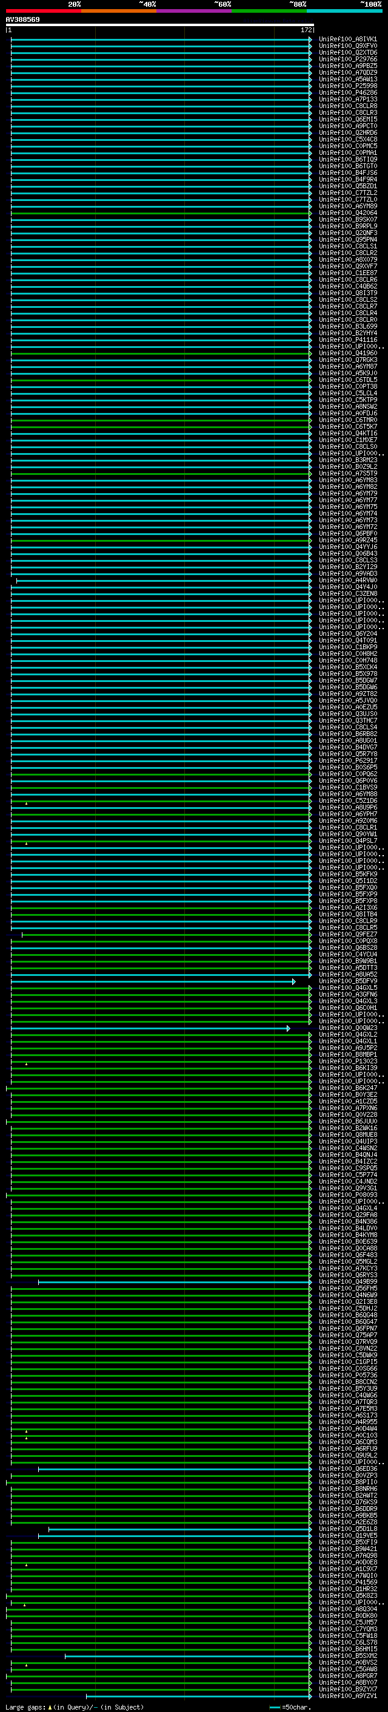Click the purple ~60% legend segment
Screen dimensions: 388x1712
tap(193, 11)
